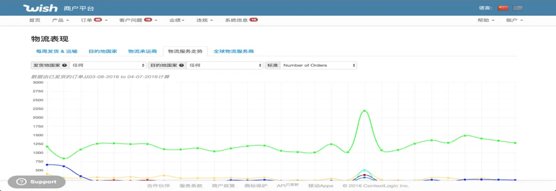Viewport: 556px width, 191px height.
Task: Open 服务条款 footer link
Action: pos(191,186)
